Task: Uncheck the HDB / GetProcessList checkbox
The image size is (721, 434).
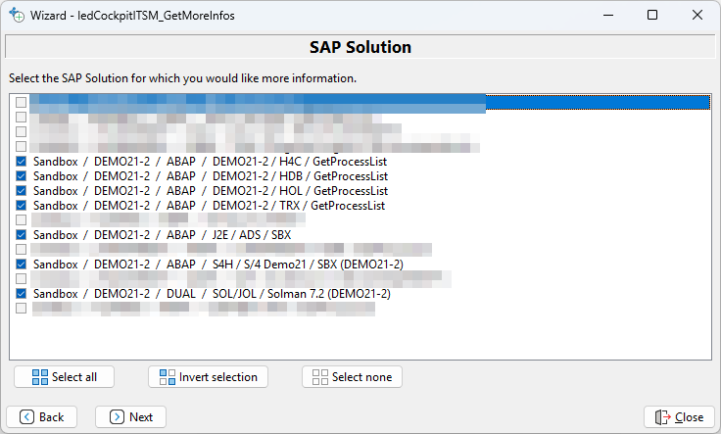Action: (22, 176)
